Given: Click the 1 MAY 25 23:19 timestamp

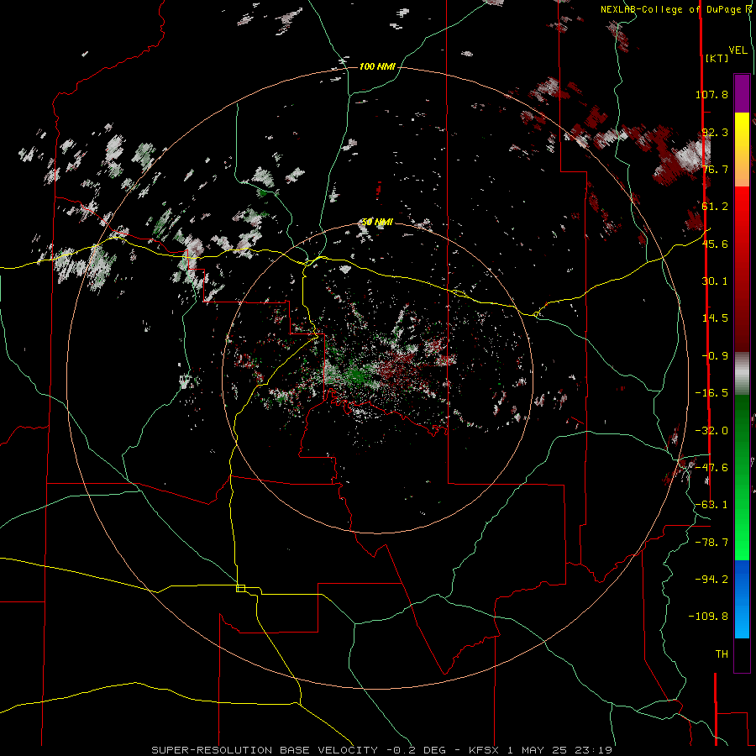Looking at the screenshot, I should 559,750.
